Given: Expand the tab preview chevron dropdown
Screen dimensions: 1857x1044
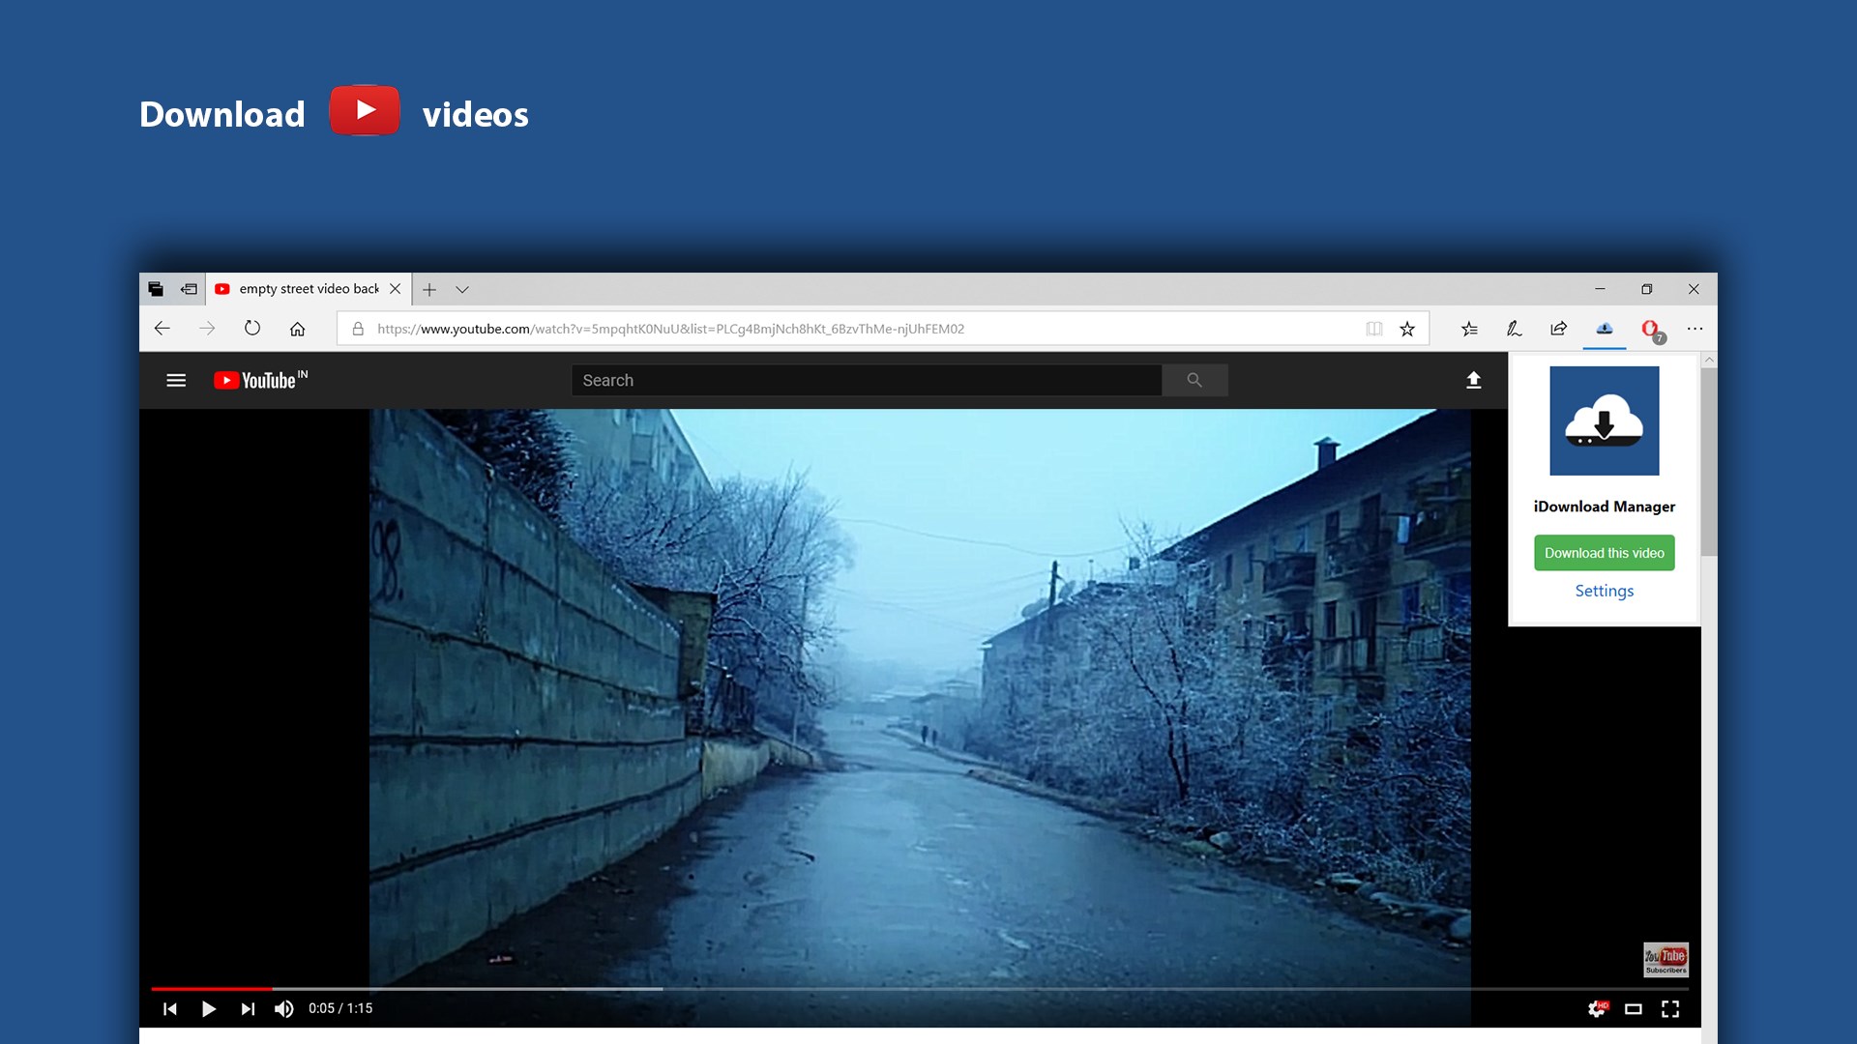Looking at the screenshot, I should coord(462,290).
